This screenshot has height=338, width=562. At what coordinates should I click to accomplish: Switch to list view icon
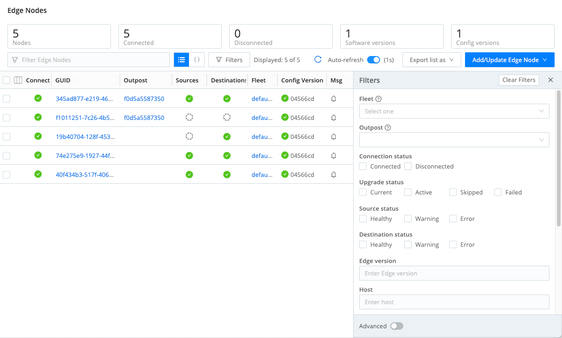coord(181,60)
